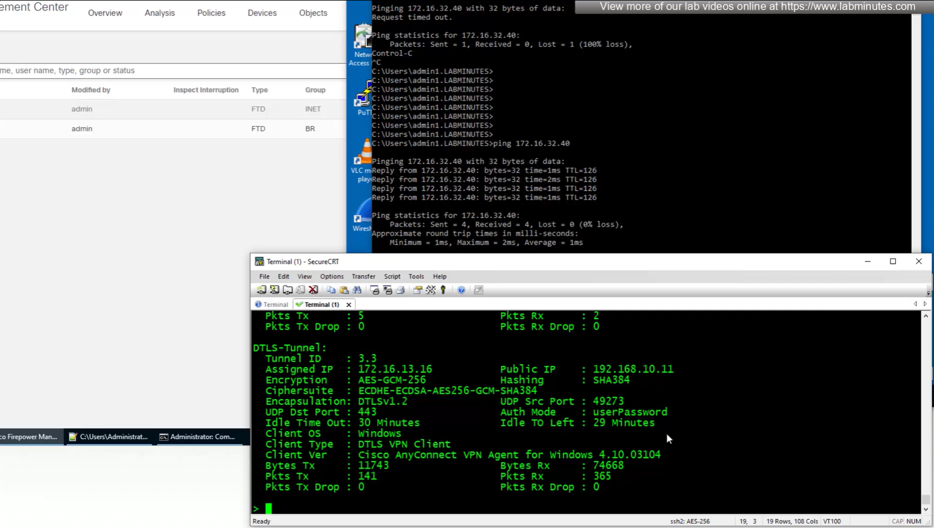Click the Quick Connect toolbar icon
934x528 pixels.
274,290
